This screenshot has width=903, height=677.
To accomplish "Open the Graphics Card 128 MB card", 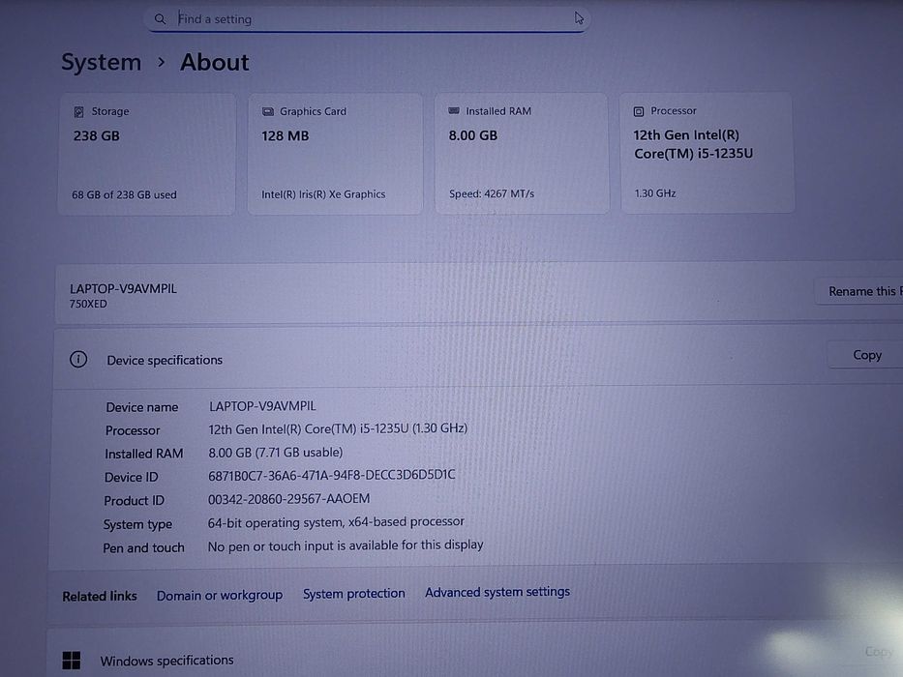I will pos(335,154).
